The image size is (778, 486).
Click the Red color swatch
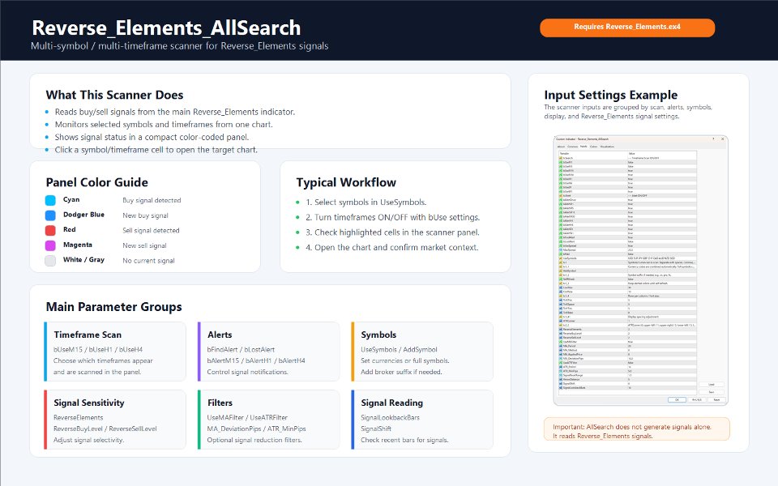click(x=50, y=230)
